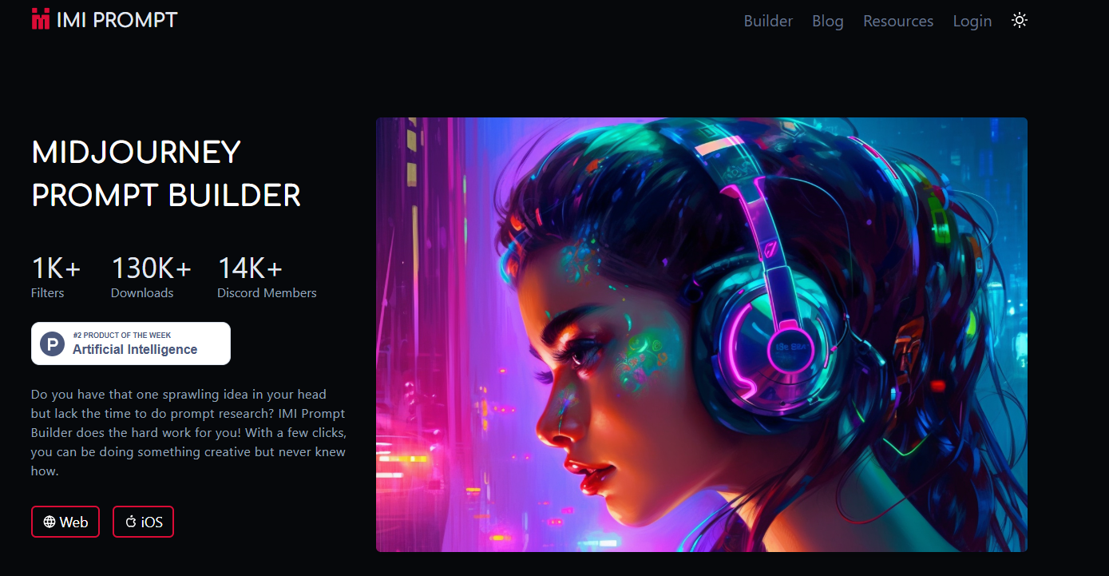Screen dimensions: 1109x576
Task: Click the Apple icon in the iOS button
Action: (x=131, y=522)
